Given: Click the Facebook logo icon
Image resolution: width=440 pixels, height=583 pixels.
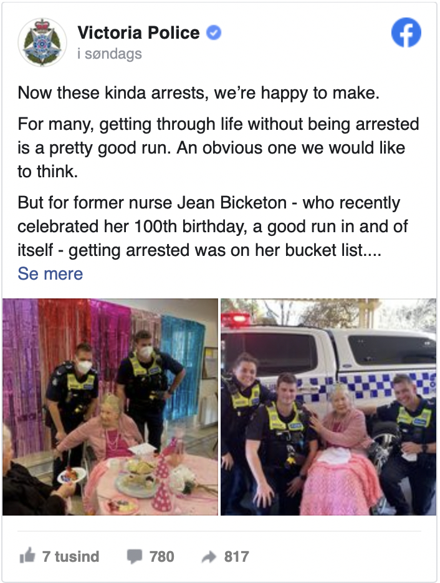Looking at the screenshot, I should tap(406, 32).
